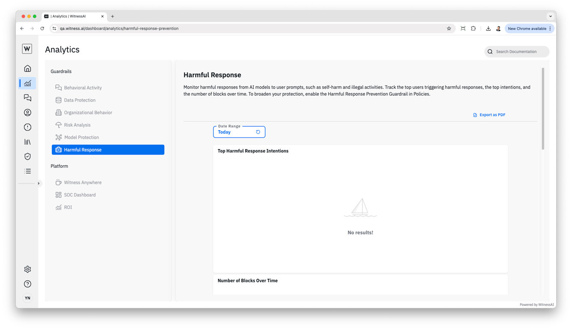Open the Date Range dropdown
This screenshot has height=329, width=572.
point(239,132)
